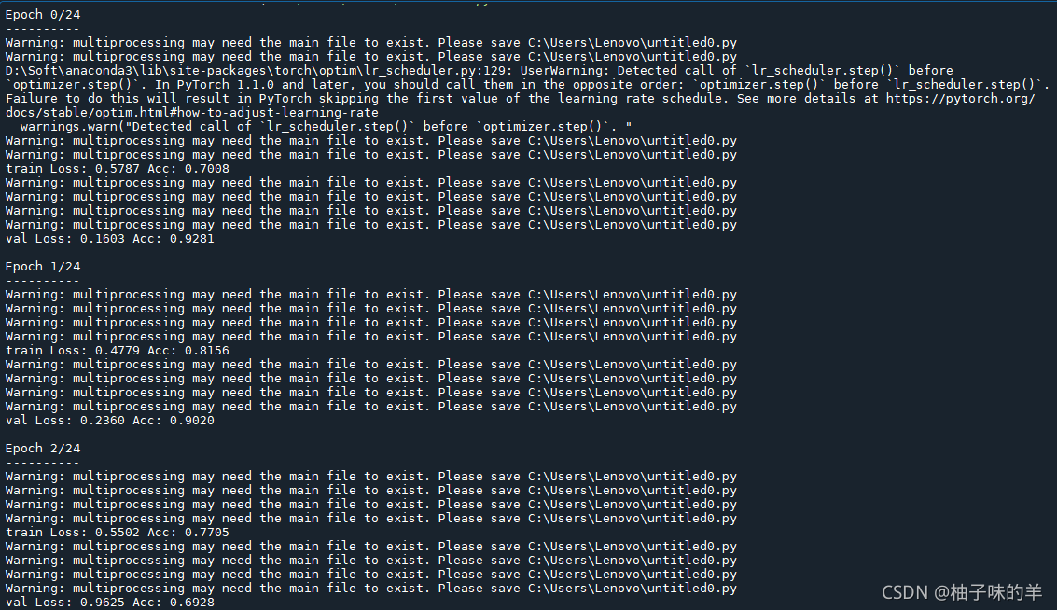Click the Epoch 2/24 heading text
1057x610 pixels.
coord(43,449)
